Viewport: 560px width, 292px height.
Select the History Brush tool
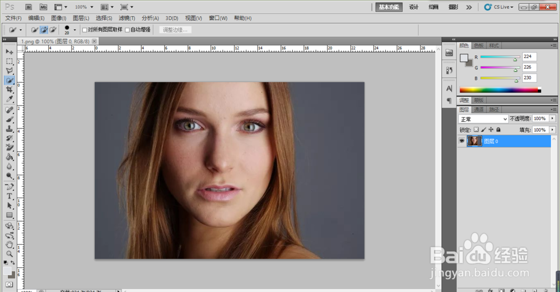click(10, 138)
